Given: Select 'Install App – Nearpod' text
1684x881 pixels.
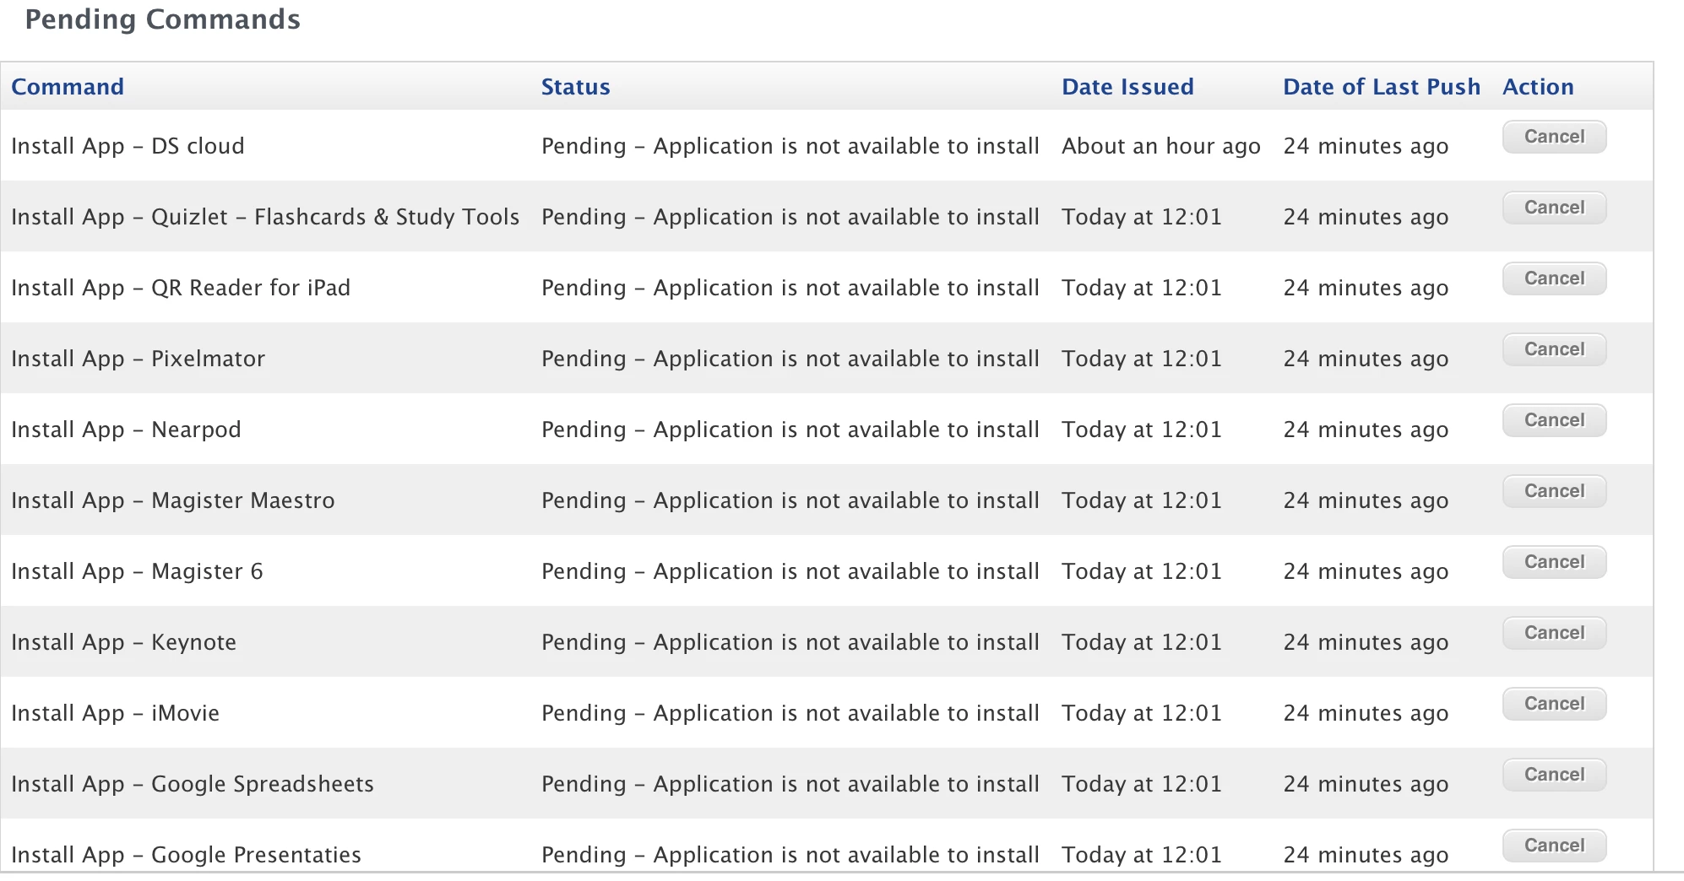Looking at the screenshot, I should tap(126, 430).
